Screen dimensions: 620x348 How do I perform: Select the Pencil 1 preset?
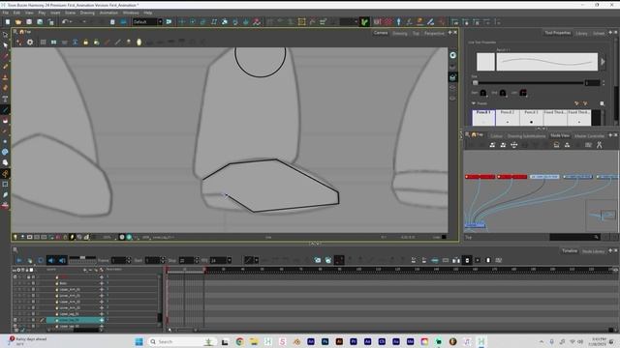click(x=483, y=118)
